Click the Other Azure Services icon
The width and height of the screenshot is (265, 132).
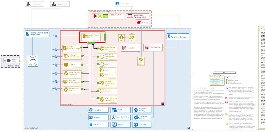[x=136, y=117]
